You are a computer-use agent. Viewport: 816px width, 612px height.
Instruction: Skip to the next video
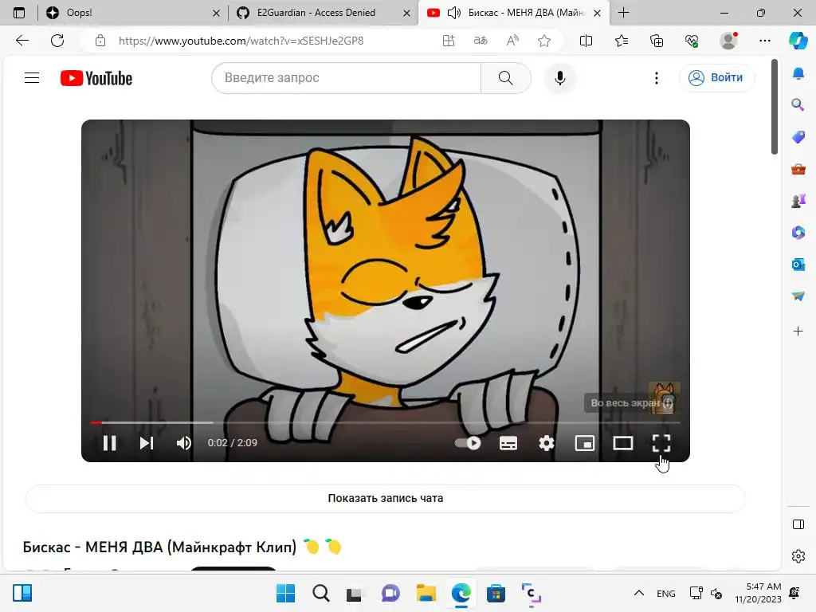147,443
